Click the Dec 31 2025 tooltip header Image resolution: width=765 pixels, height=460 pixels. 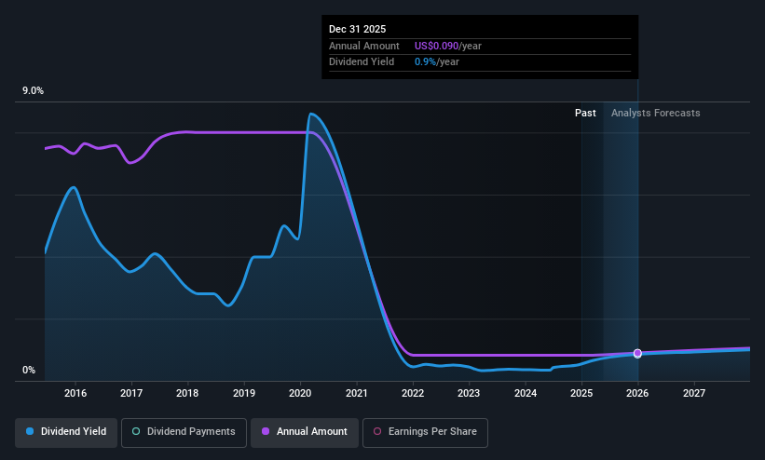(357, 29)
